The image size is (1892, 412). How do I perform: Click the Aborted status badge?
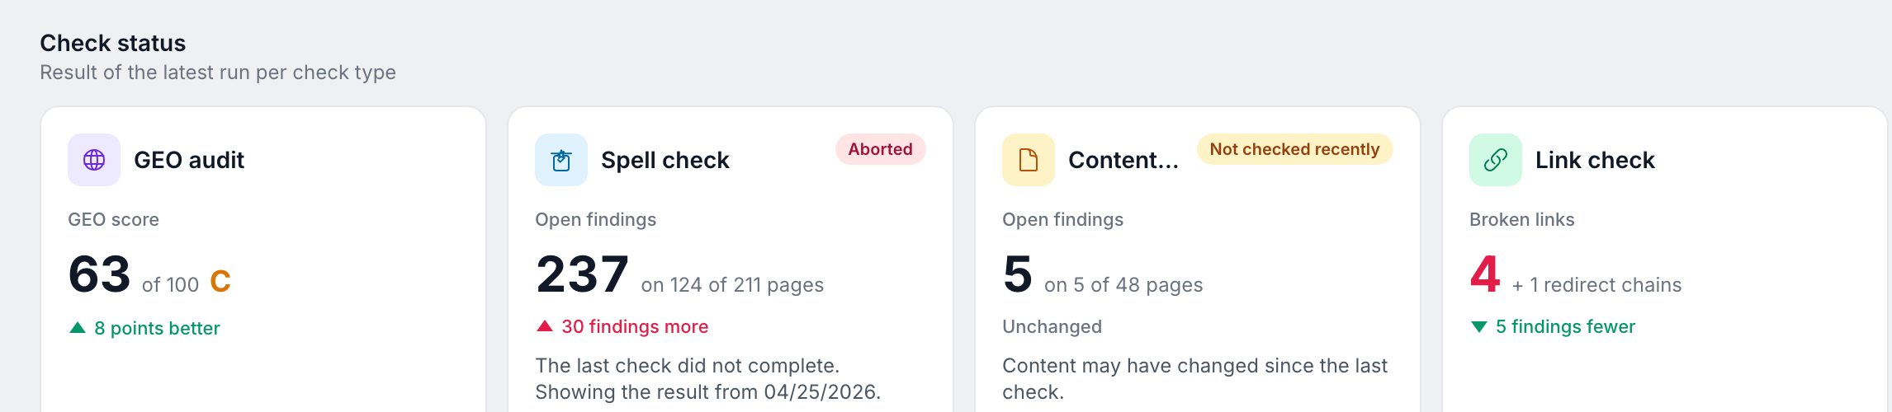tap(881, 149)
